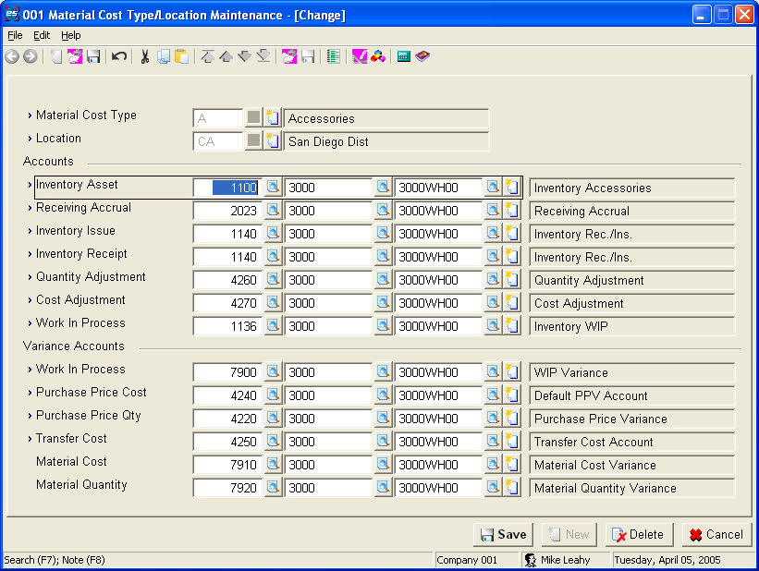Click the Cancel button

[x=716, y=534]
